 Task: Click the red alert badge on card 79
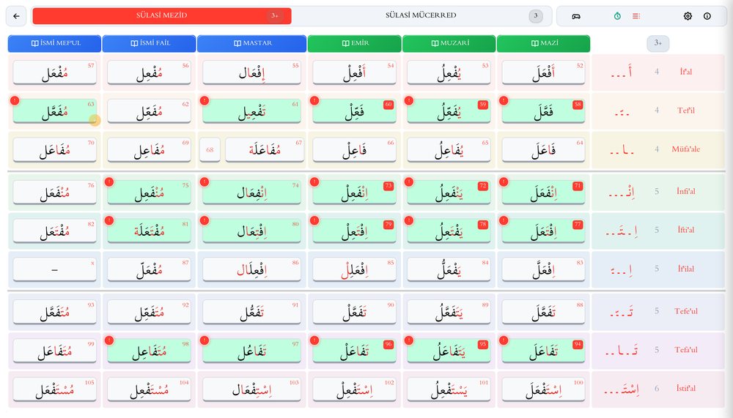click(x=314, y=220)
